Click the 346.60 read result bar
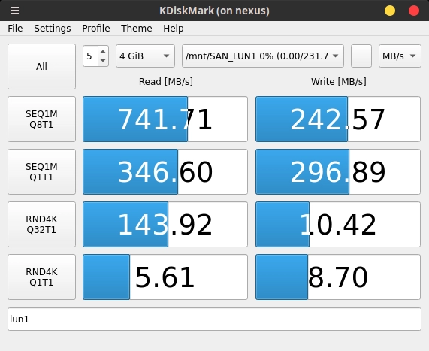Screen dimensions: 429x351 [165, 171]
